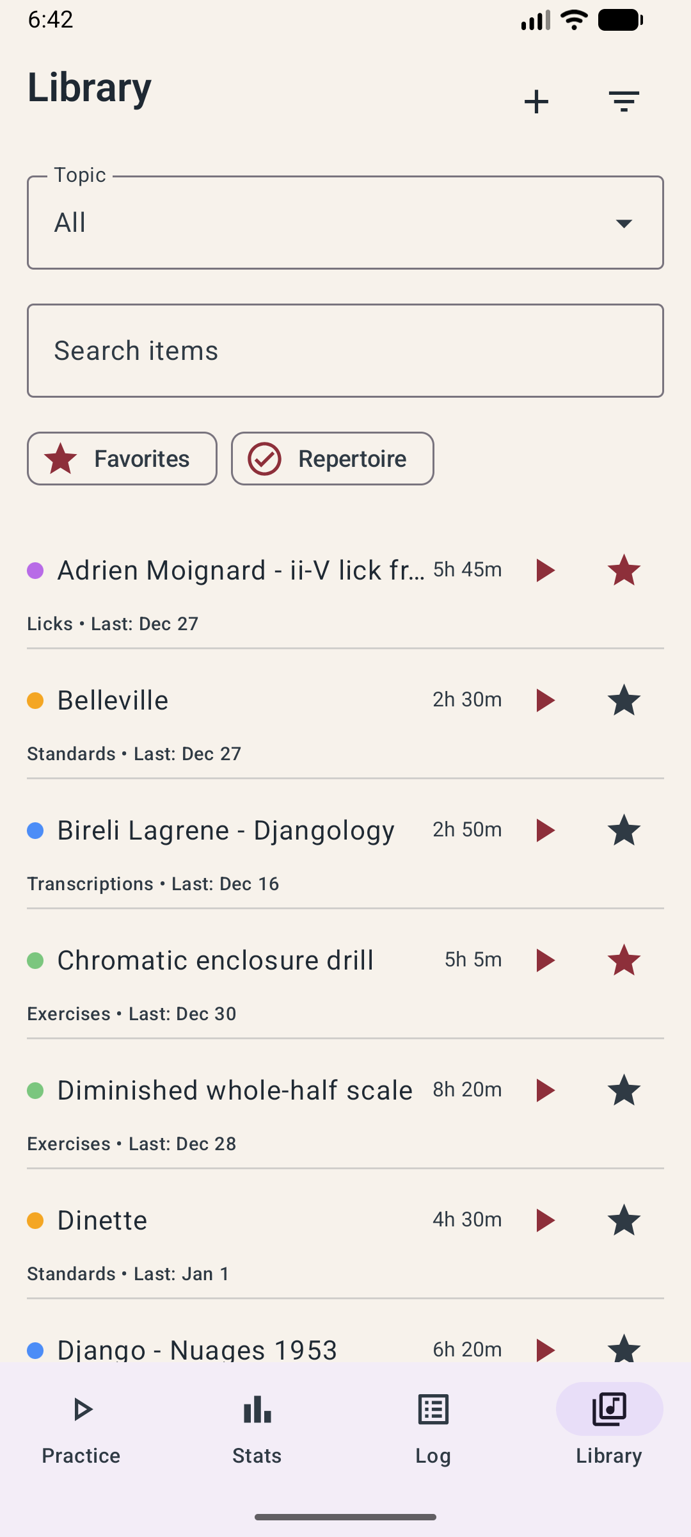
Task: Start practice for Belleville with play icon
Action: click(x=545, y=700)
